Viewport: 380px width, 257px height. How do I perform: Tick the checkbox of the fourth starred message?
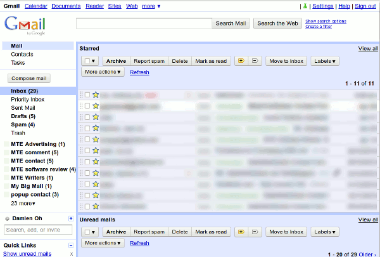point(87,128)
